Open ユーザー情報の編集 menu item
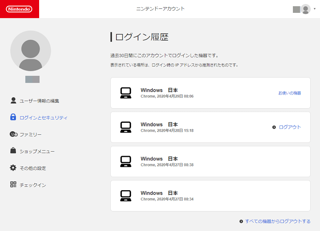Image resolution: width=320 pixels, height=231 pixels. pyautogui.click(x=40, y=101)
